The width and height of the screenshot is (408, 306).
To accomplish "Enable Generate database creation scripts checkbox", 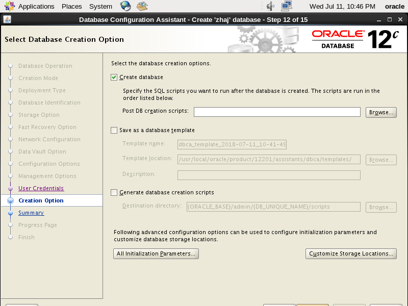I will point(114,192).
